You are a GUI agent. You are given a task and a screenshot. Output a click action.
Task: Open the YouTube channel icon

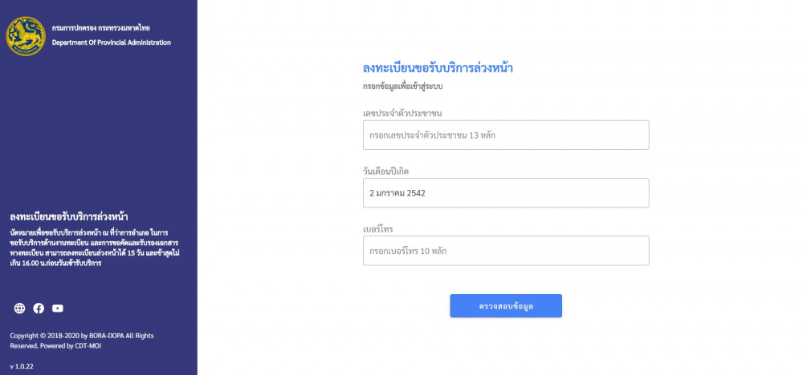click(58, 308)
